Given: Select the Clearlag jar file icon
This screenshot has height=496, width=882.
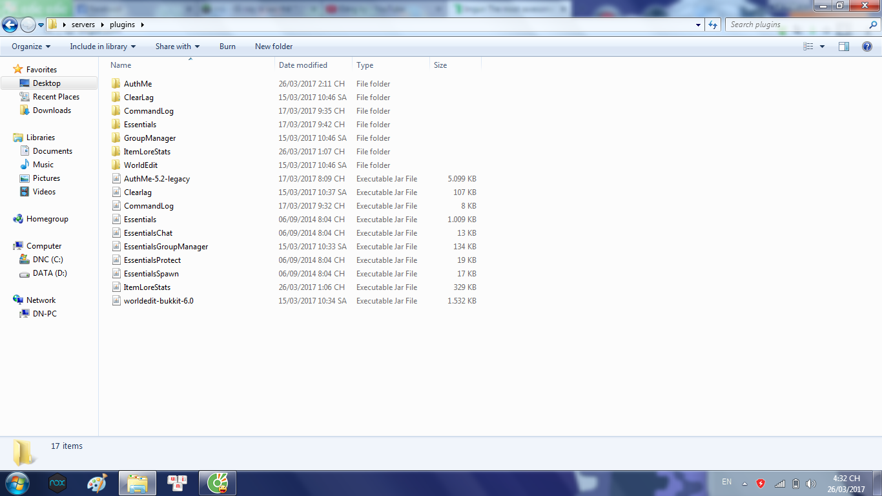Looking at the screenshot, I should (116, 192).
